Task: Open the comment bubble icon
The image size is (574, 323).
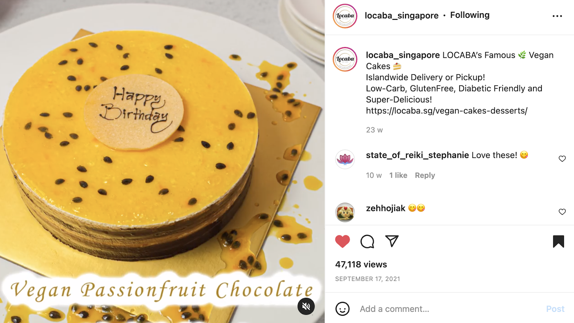Action: [x=367, y=242]
